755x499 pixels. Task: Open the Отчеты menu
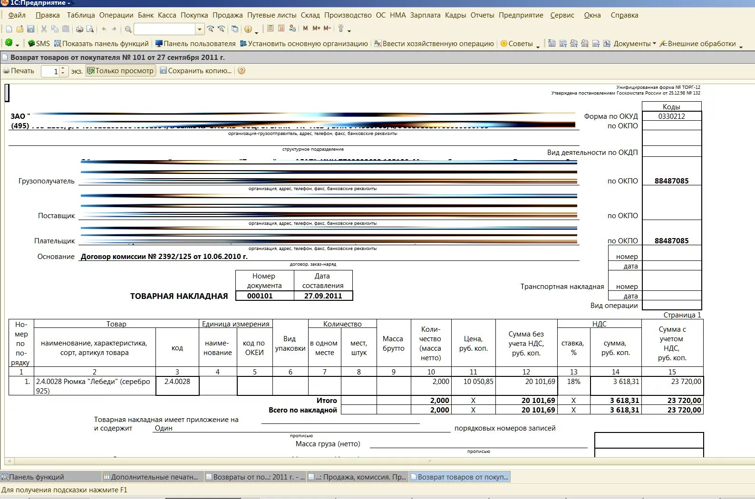coord(483,15)
